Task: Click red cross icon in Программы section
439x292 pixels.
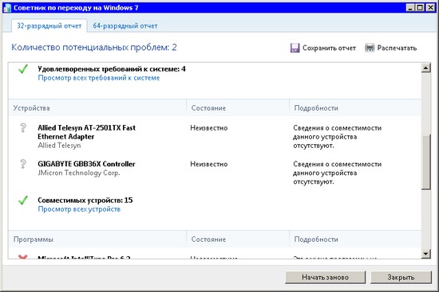Action: tap(22, 256)
